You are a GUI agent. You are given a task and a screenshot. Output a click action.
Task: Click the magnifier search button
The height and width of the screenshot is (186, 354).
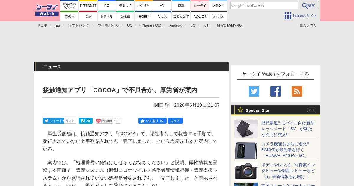[x=309, y=6]
